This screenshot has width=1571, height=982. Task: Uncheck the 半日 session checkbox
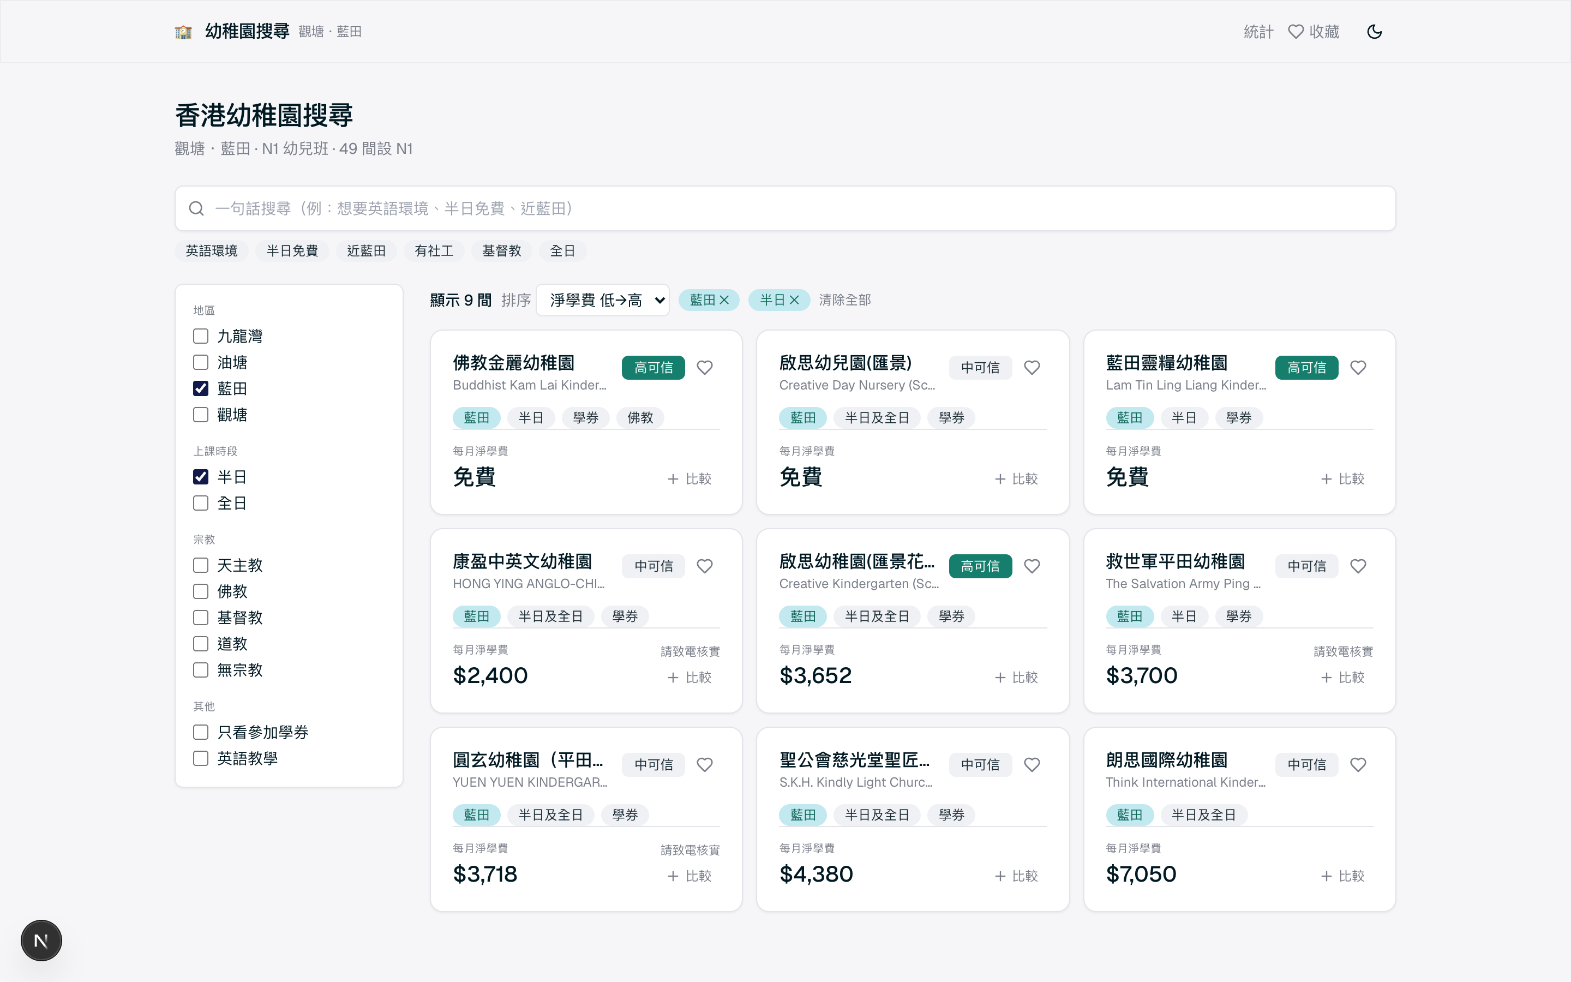201,477
